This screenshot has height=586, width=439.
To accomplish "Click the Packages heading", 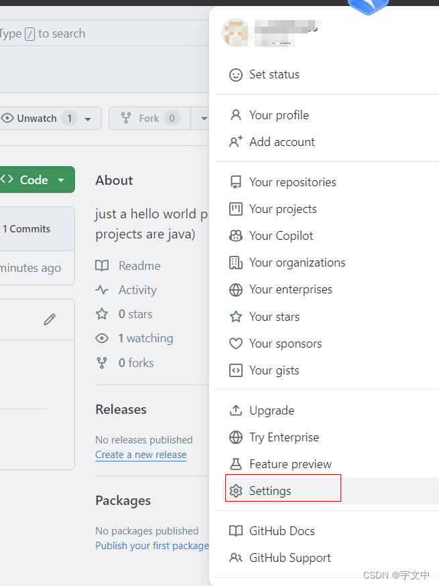I will 123,501.
